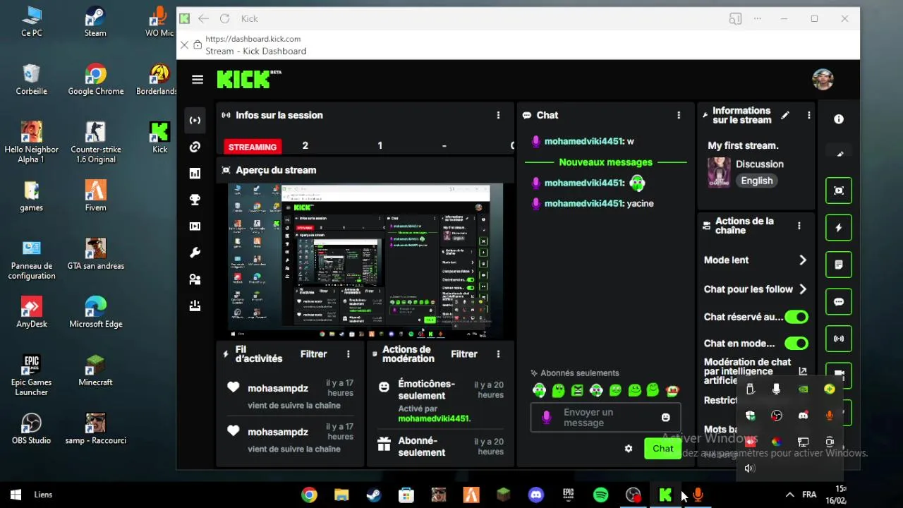Toggle the 'Chat en mode...' switch

pos(796,344)
